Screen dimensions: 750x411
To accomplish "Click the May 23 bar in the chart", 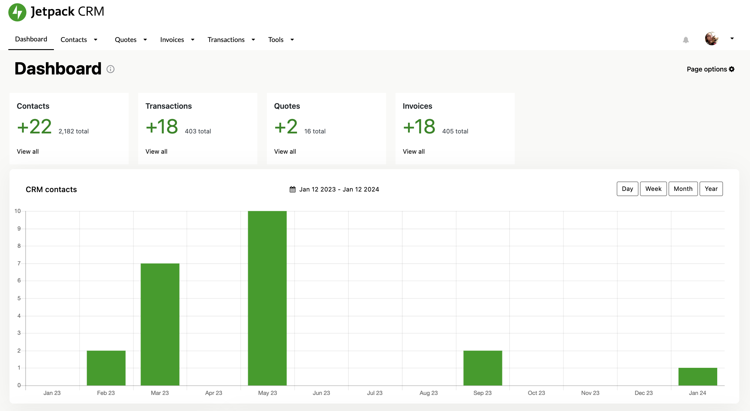I will click(267, 298).
